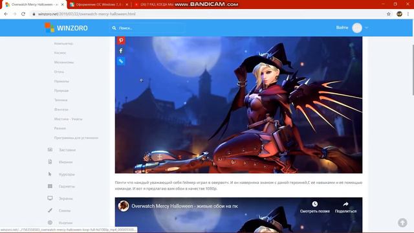Viewport: 414px width, 233px height.
Task: Click the Заставки screensaver icon
Action: pyautogui.click(x=50, y=150)
